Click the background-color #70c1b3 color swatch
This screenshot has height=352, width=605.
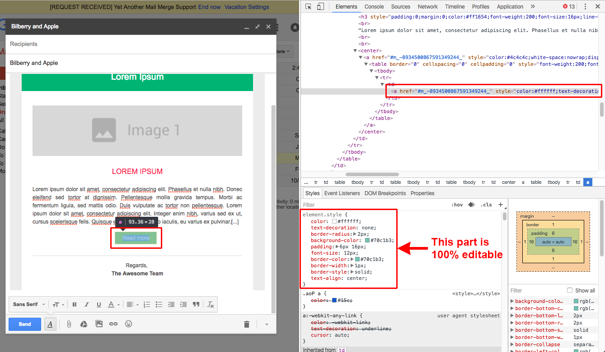(x=367, y=241)
